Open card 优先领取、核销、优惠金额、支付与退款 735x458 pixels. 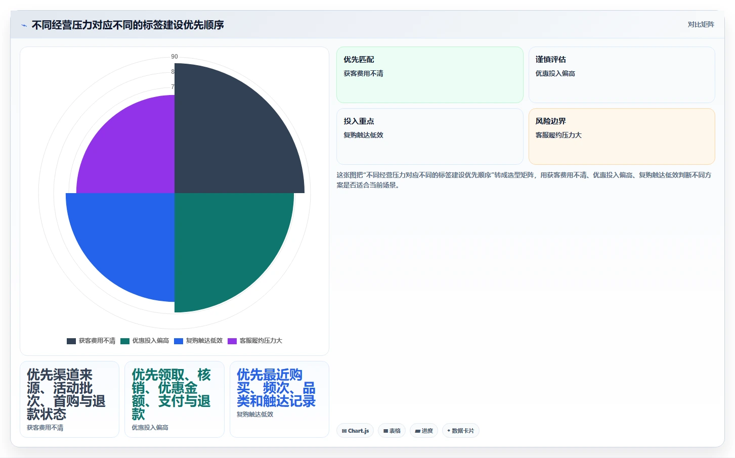[175, 399]
